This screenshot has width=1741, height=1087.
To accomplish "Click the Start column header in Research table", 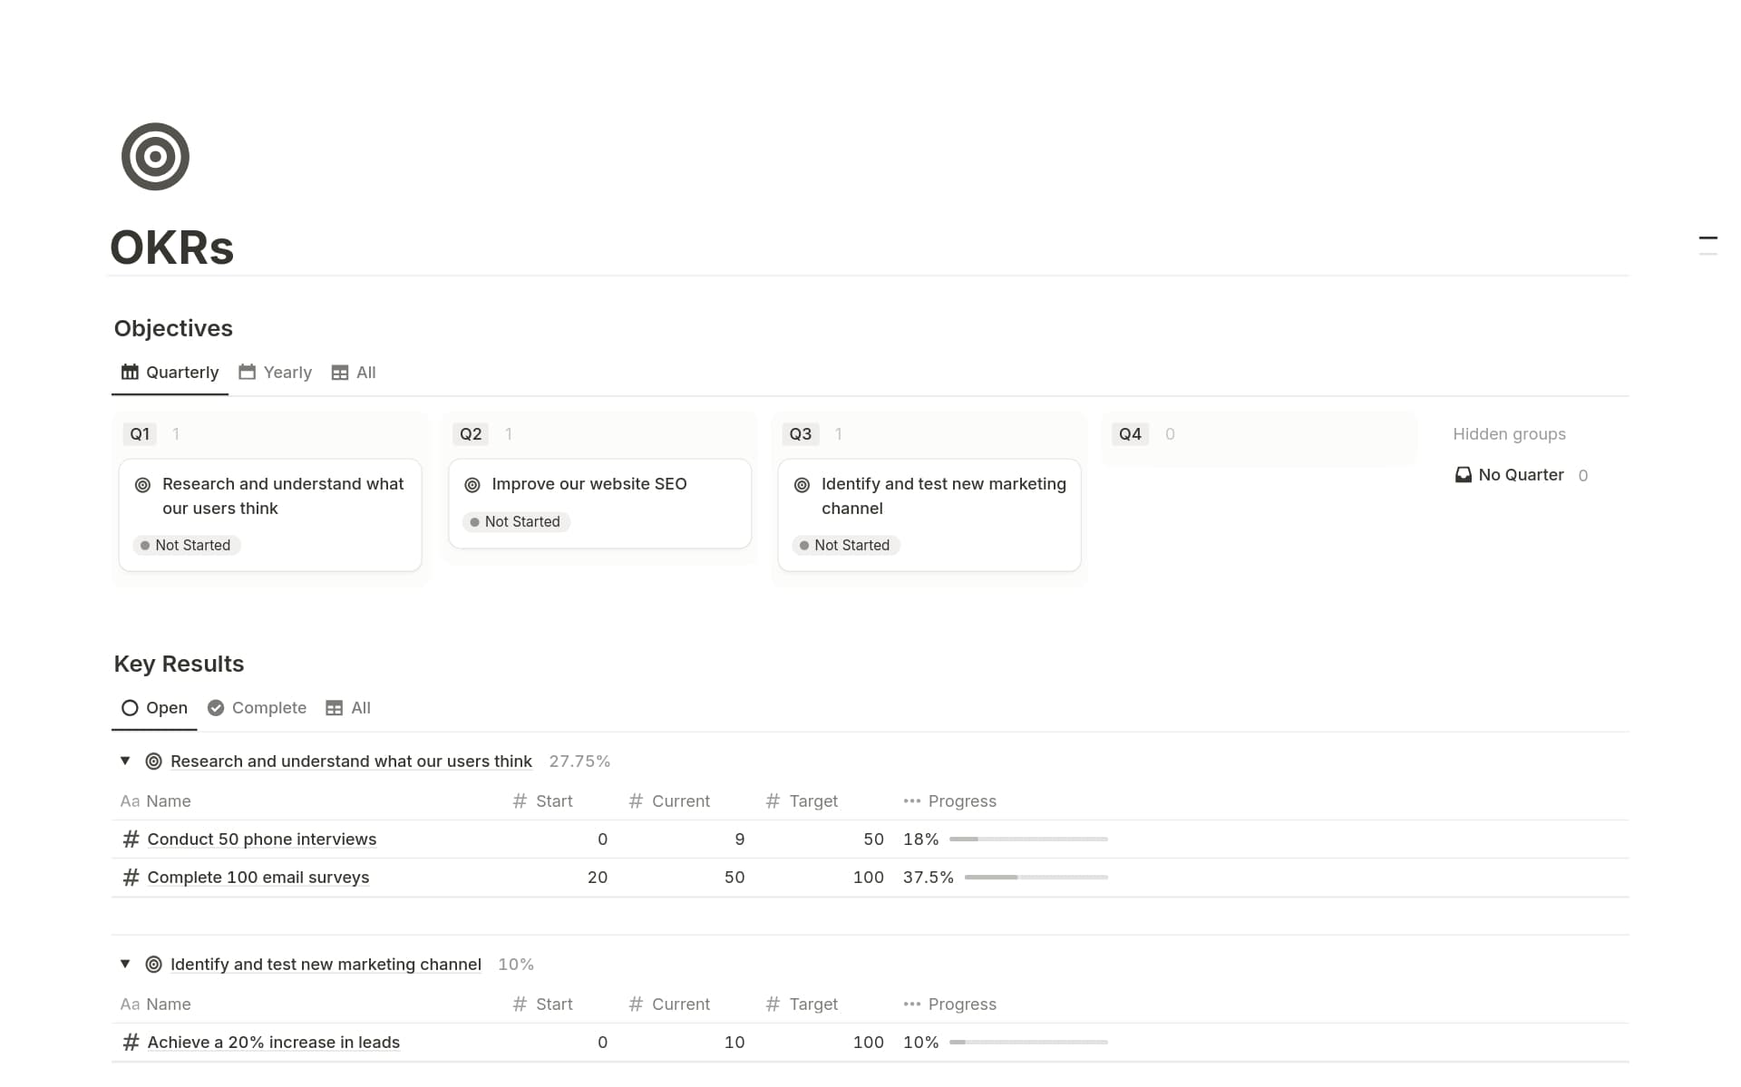I will [542, 801].
